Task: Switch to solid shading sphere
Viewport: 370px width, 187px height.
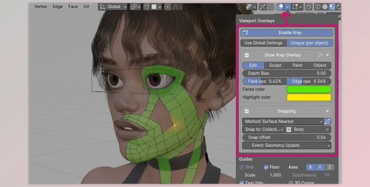Action: coord(325,7)
